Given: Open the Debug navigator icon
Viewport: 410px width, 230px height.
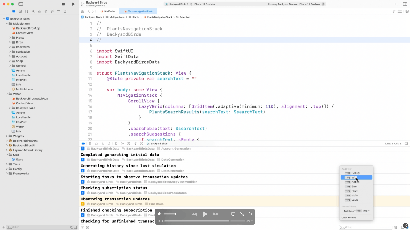Looking at the screenshot, I should tap(52, 11).
